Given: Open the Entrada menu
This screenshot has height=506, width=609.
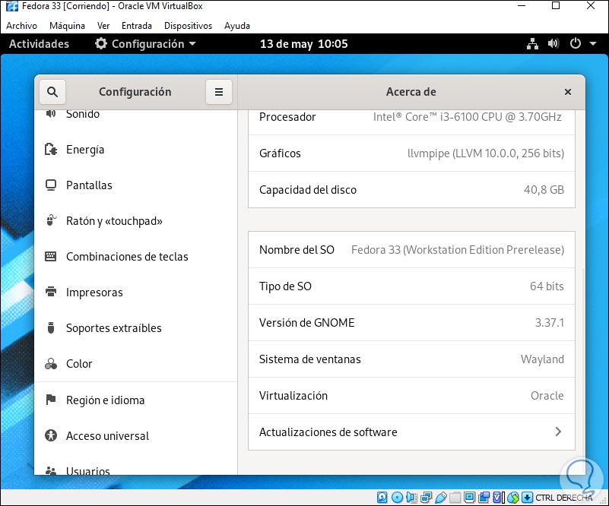Looking at the screenshot, I should (x=137, y=26).
